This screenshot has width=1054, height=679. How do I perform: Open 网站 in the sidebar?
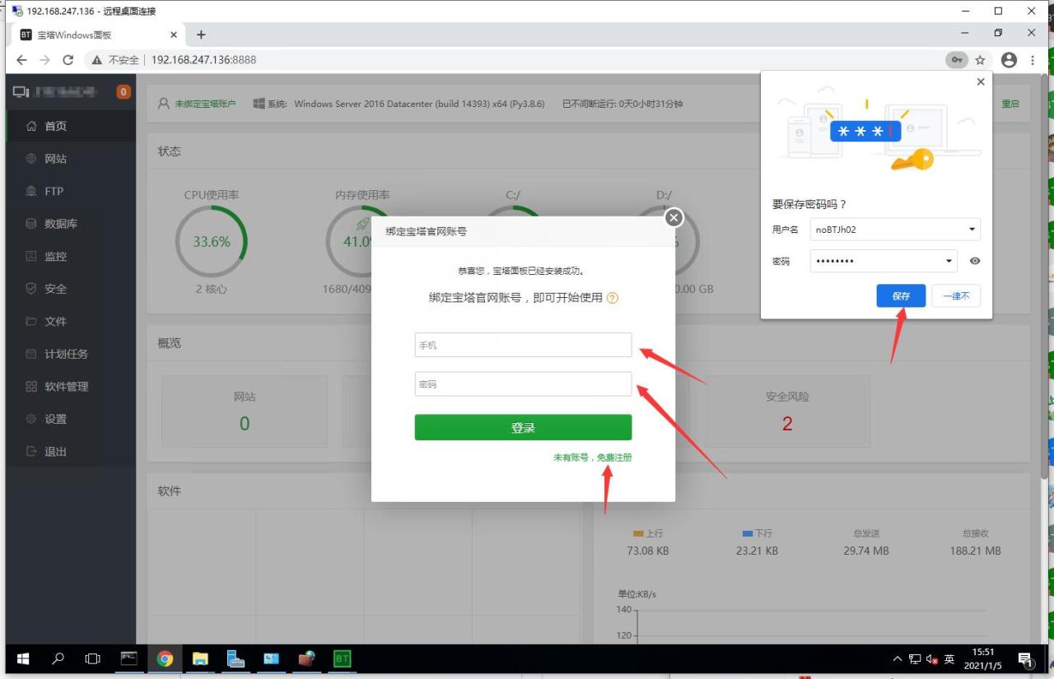click(x=70, y=159)
